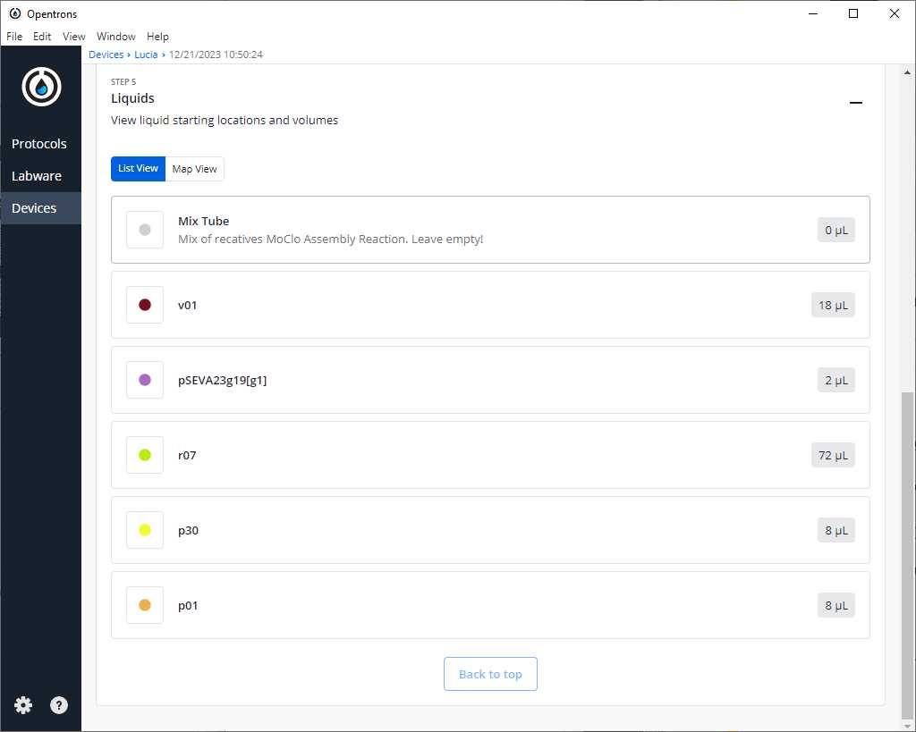Image resolution: width=916 pixels, height=732 pixels.
Task: Go to Protocols in sidebar
Action: click(x=39, y=144)
